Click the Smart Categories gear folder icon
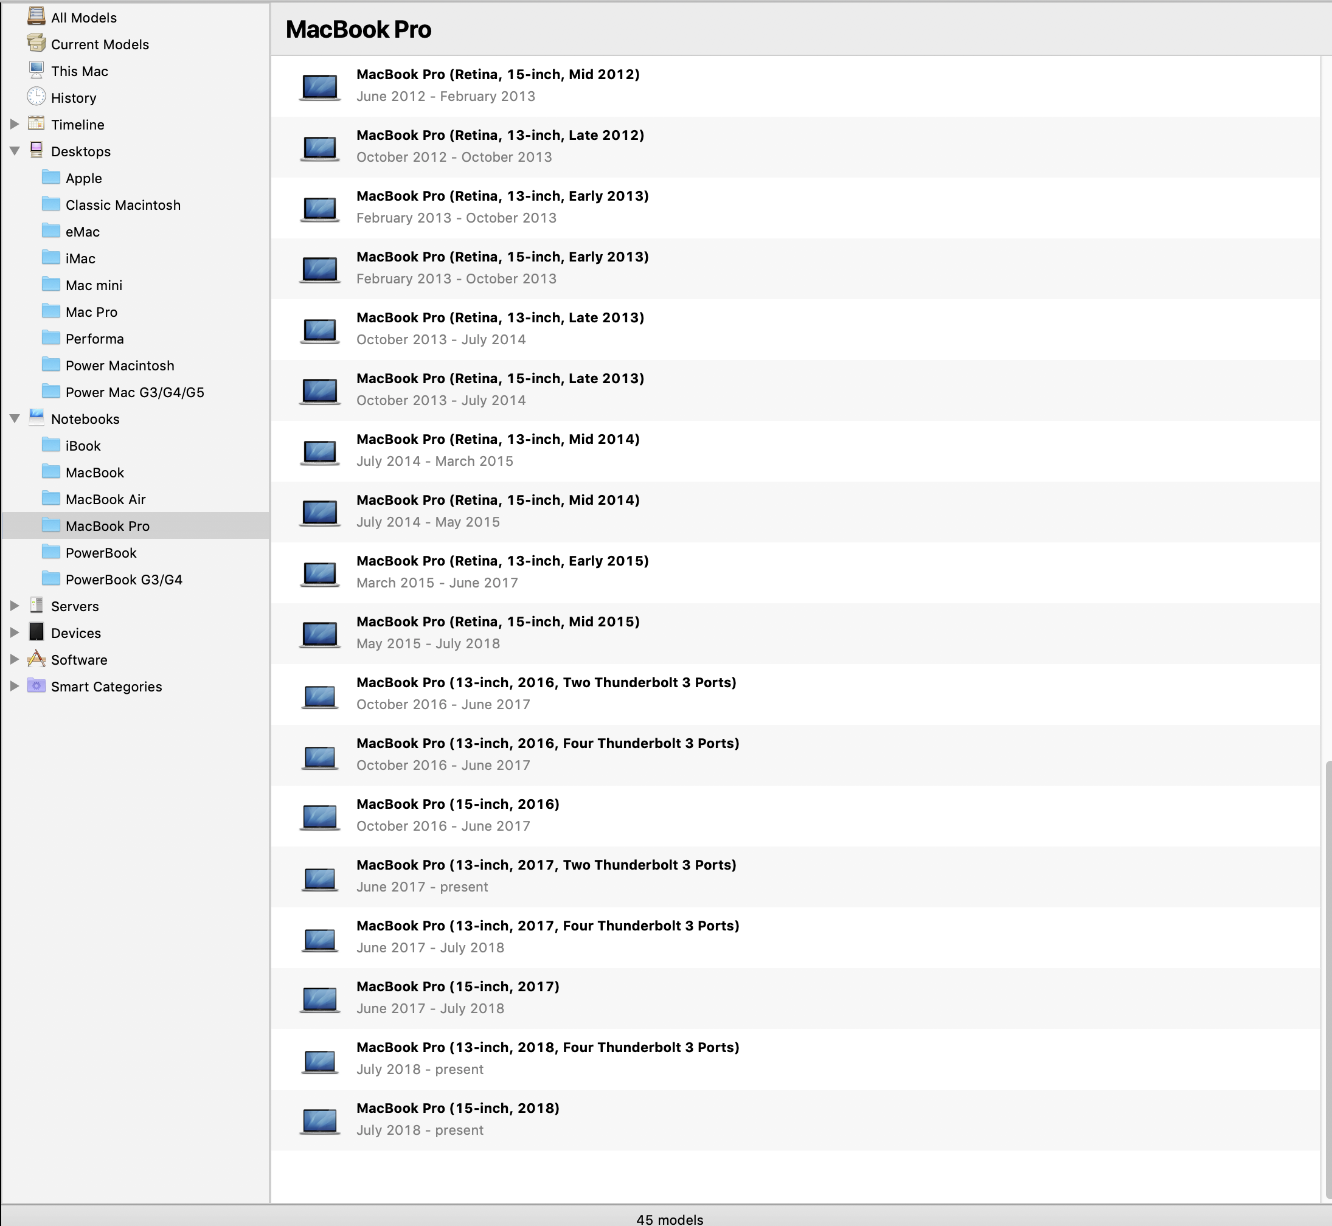This screenshot has width=1332, height=1226. pyautogui.click(x=36, y=685)
